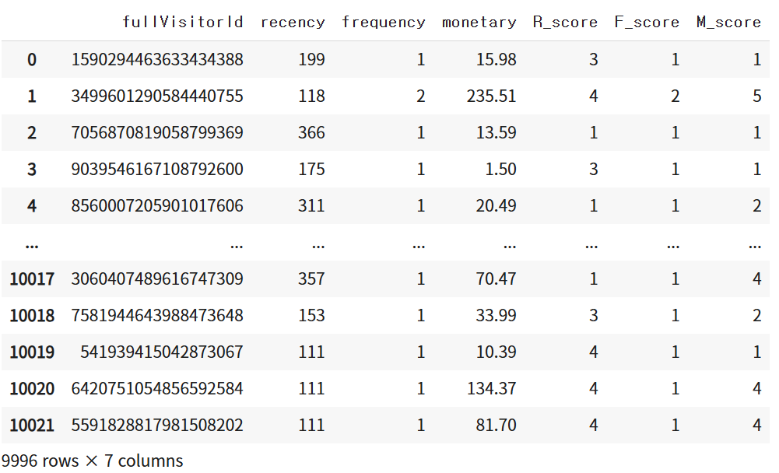Viewport: 779px width, 473px height.
Task: Click monetary value 20.49
Action: (497, 205)
